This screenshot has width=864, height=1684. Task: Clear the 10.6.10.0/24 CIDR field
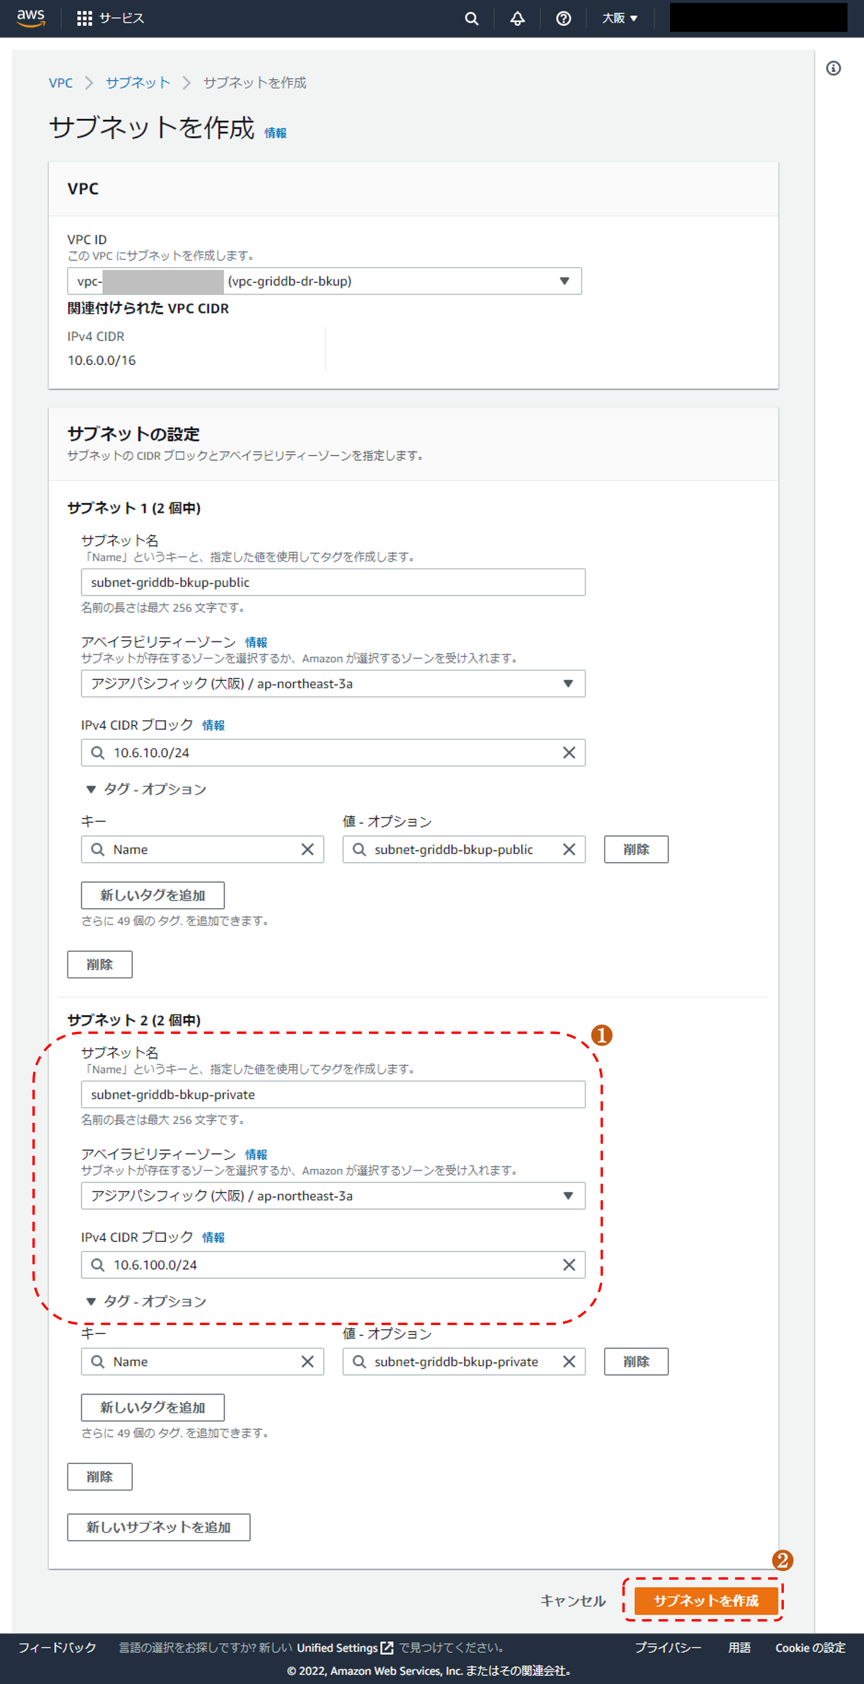(569, 753)
